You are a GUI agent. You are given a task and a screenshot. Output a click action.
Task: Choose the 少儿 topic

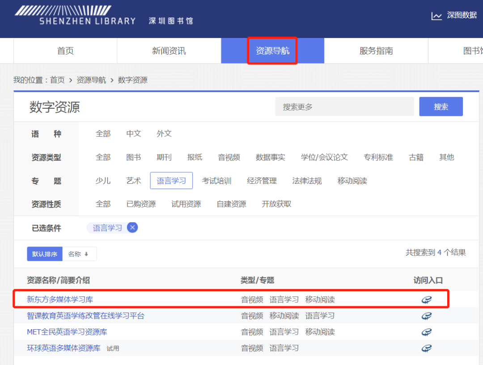point(103,181)
